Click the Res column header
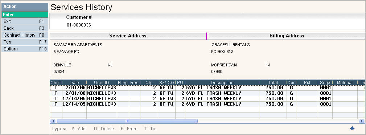This screenshot has height=135, width=366. (135, 83)
